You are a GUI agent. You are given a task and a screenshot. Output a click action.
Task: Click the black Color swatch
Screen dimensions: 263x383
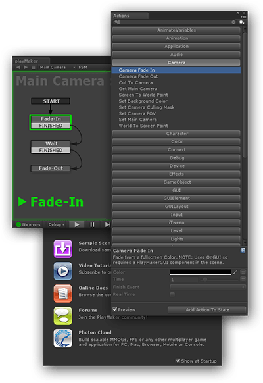(x=201, y=272)
